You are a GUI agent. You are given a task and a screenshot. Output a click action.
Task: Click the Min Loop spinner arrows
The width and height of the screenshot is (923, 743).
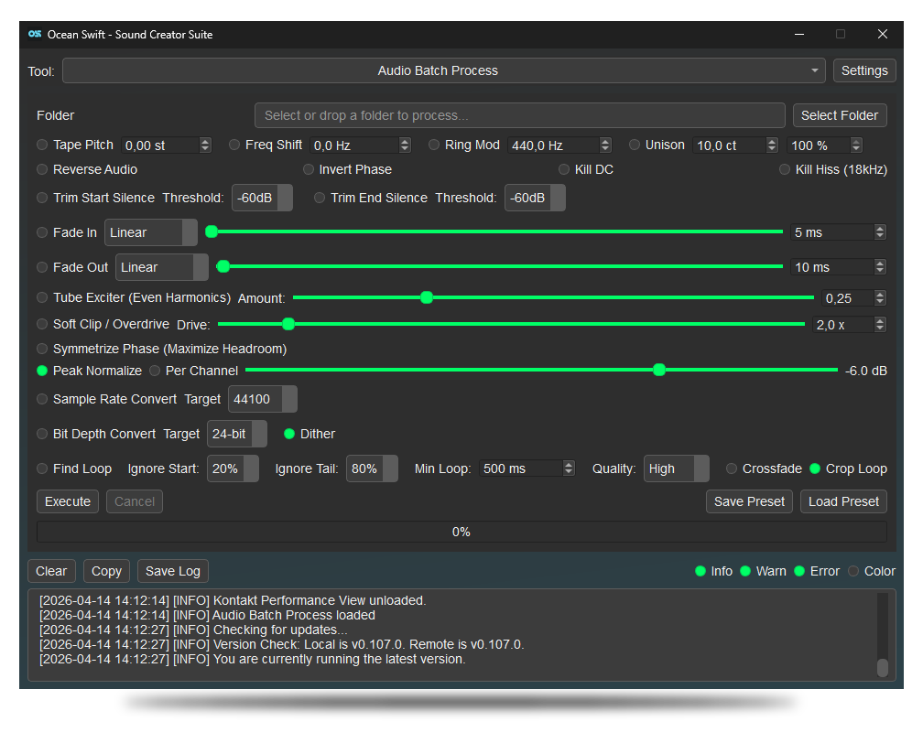[x=569, y=468]
